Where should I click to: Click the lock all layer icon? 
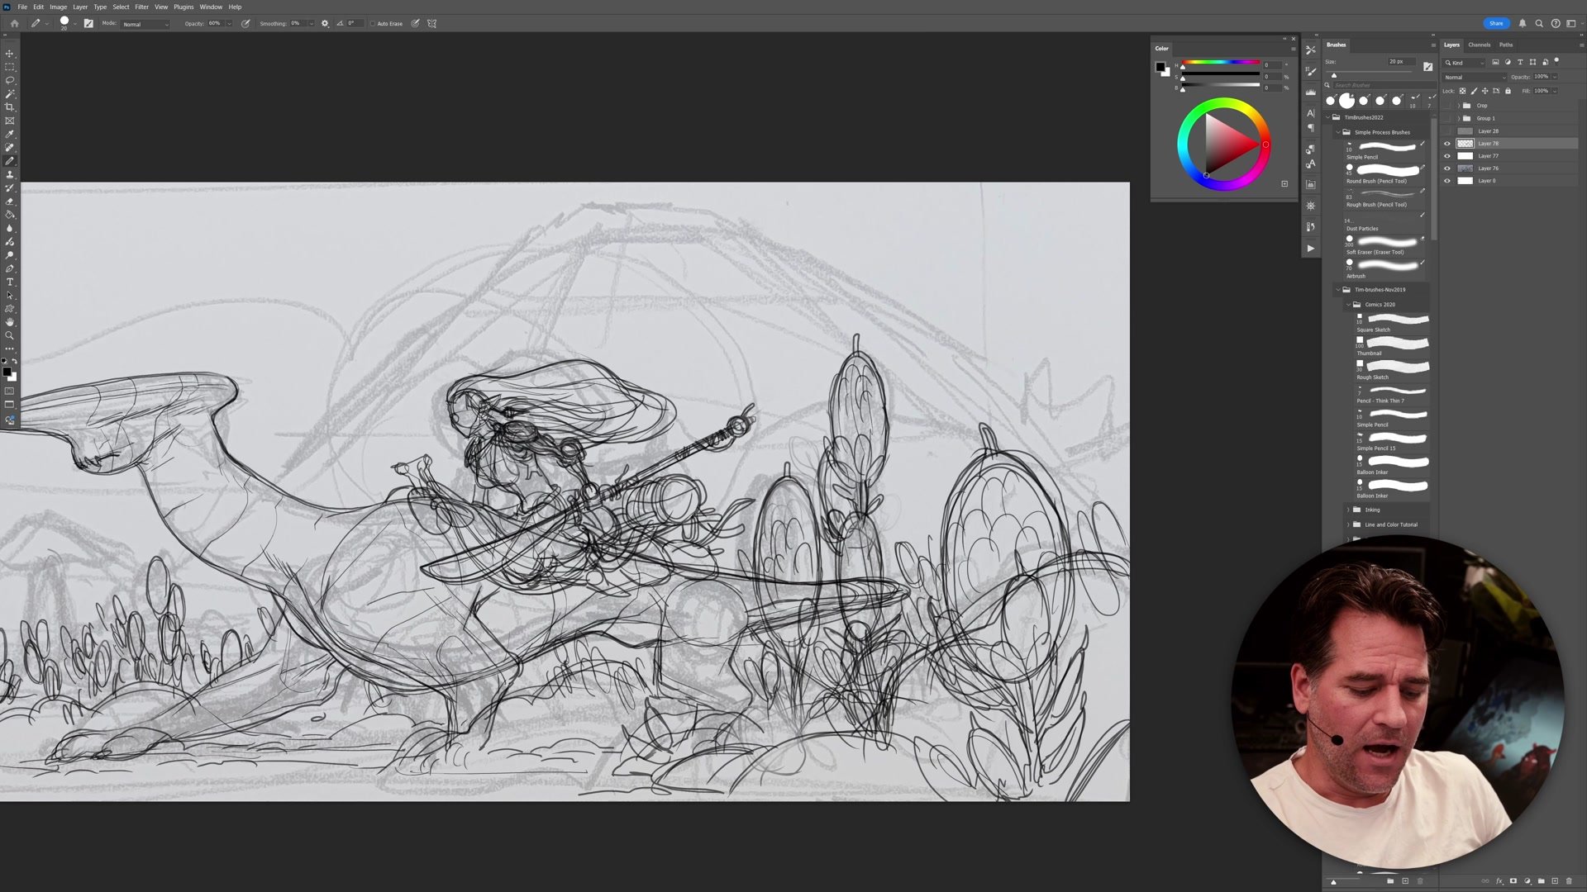point(1508,91)
